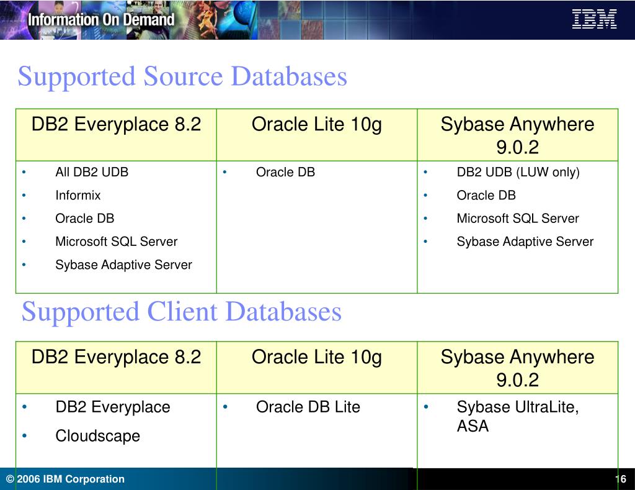This screenshot has height=490, width=635.
Task: Select the 'Supported Client Databases' heading
Action: point(182,312)
